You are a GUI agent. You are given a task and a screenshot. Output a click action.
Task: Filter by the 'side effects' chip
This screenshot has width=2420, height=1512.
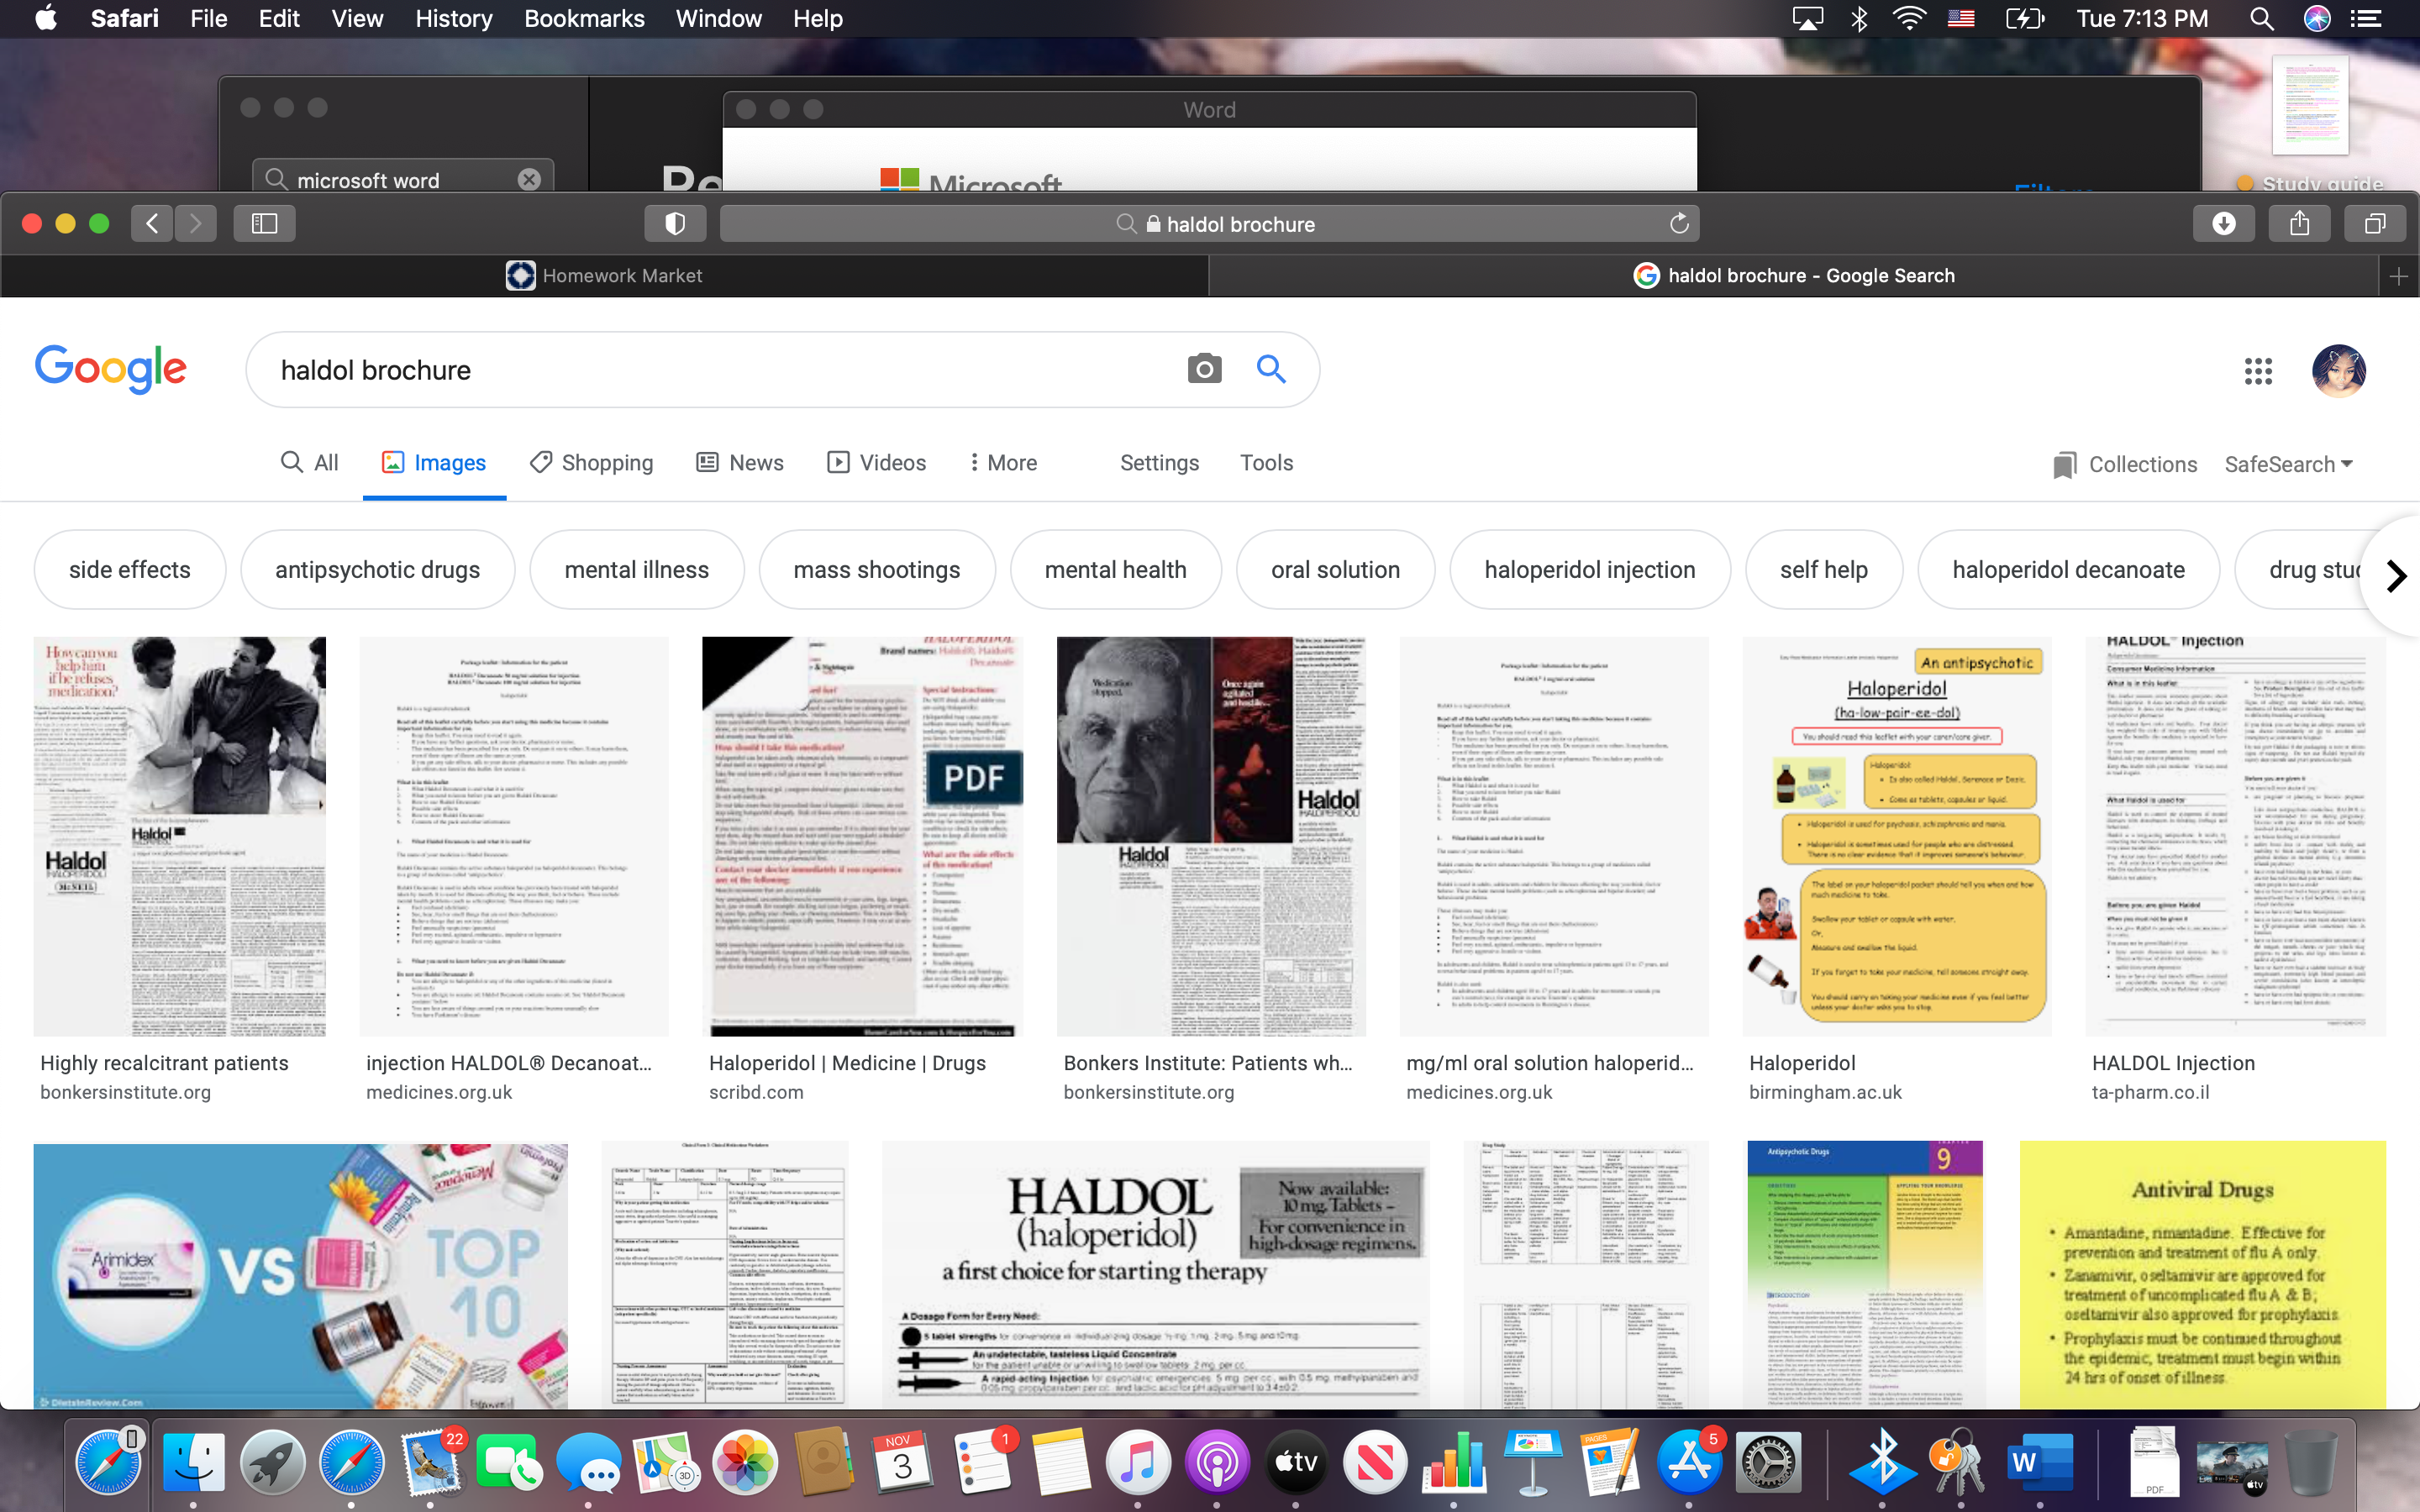click(130, 570)
